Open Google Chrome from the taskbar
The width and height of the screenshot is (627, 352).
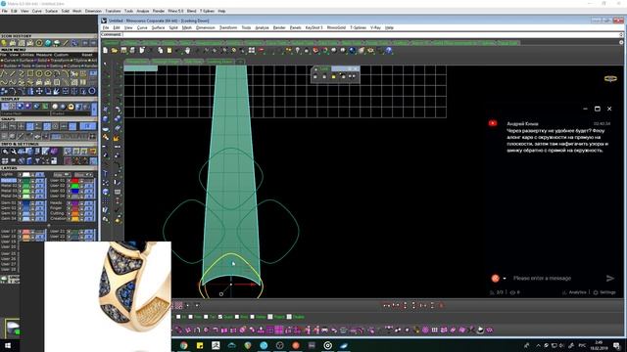183,345
